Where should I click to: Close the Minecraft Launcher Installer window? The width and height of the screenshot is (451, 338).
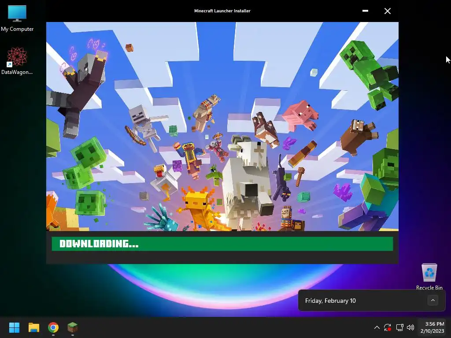pos(388,11)
